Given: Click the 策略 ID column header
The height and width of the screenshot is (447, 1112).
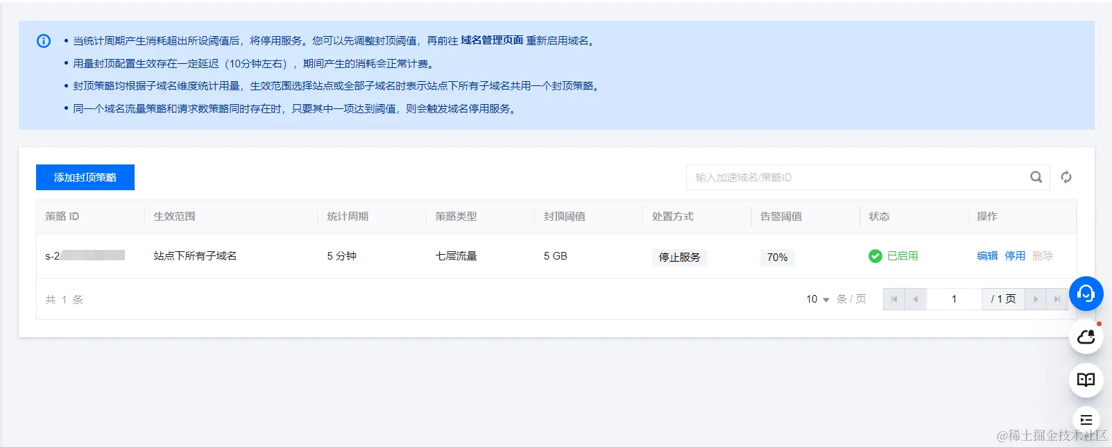Looking at the screenshot, I should click(x=62, y=216).
